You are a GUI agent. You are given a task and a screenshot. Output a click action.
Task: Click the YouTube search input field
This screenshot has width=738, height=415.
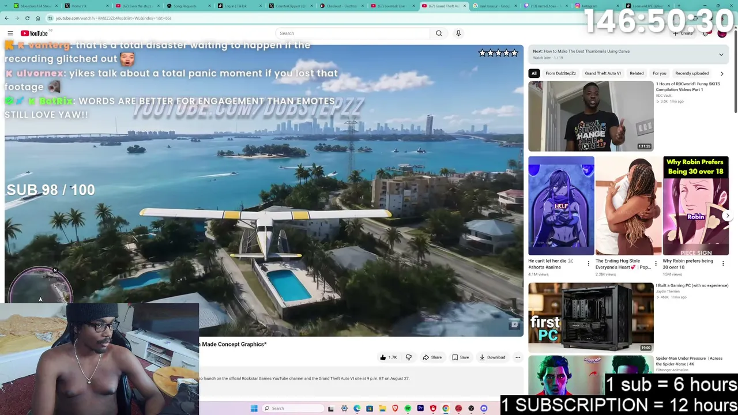[352, 33]
